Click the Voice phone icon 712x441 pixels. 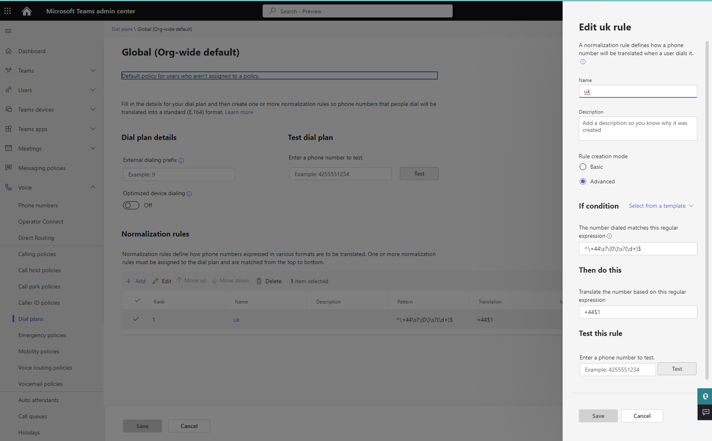coord(9,187)
